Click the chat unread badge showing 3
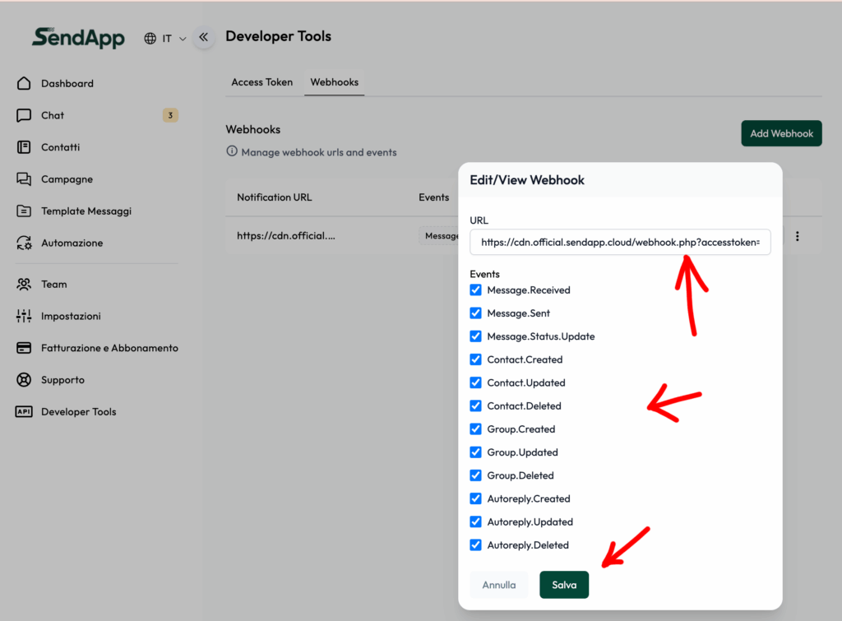This screenshot has width=842, height=621. pyautogui.click(x=170, y=115)
